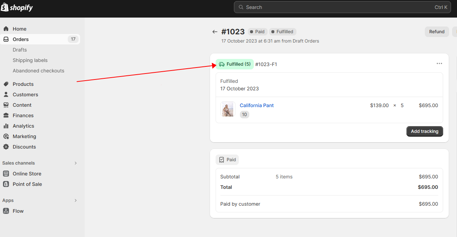Open the Customers section

(x=25, y=94)
